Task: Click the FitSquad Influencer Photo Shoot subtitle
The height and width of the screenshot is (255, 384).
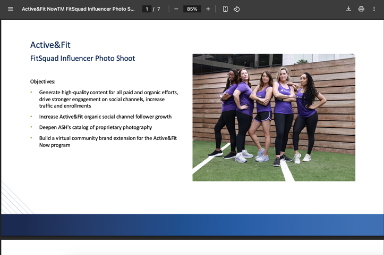Action: 82,59
